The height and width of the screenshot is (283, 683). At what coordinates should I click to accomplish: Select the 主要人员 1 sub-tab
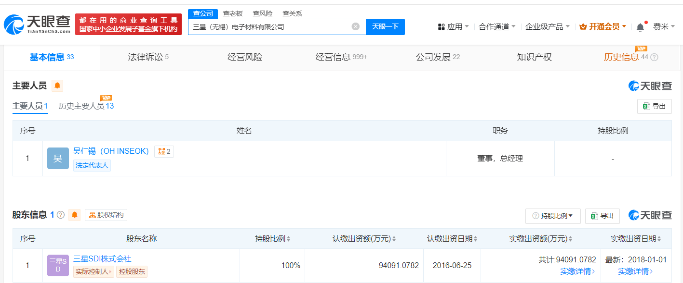(x=30, y=106)
